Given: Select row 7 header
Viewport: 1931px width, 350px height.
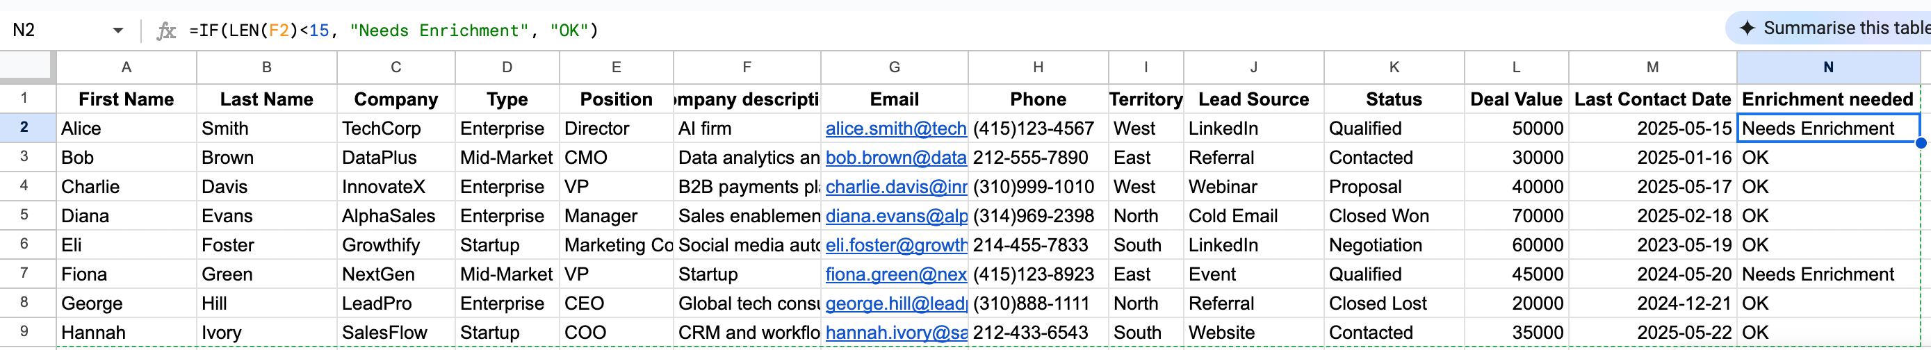Looking at the screenshot, I should 25,274.
